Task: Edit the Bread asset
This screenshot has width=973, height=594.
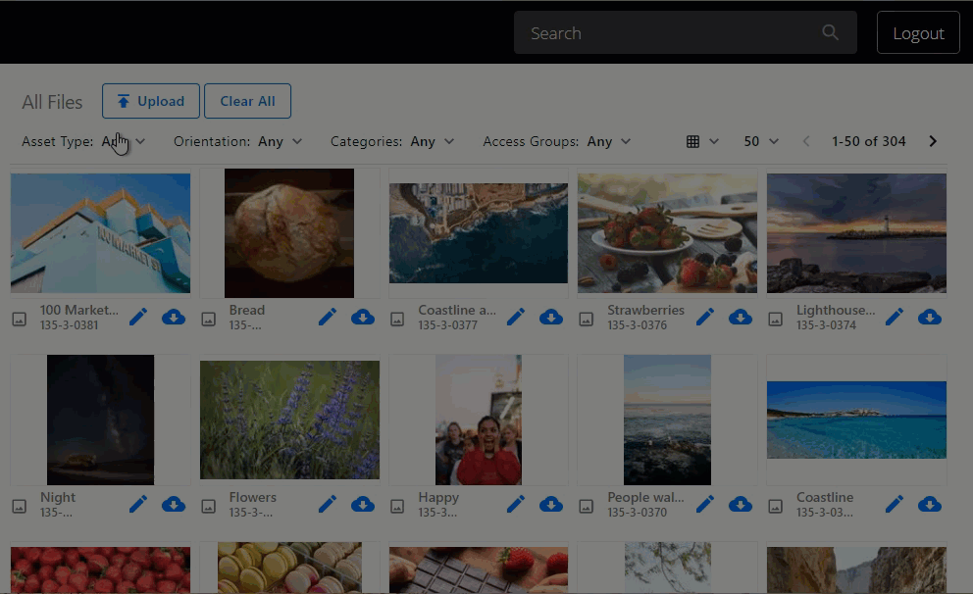Action: click(328, 318)
